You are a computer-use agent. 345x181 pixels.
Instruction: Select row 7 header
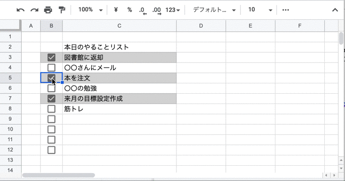click(x=10, y=99)
